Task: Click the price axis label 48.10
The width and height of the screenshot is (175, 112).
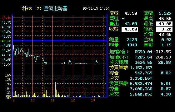Action: pyautogui.click(x=6, y=27)
